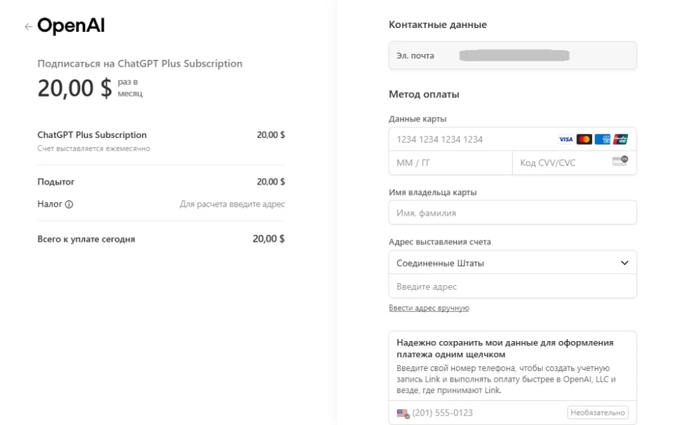Screen dimensions: 682x425
Task: Focus the ММ / ГГ expiry field
Action: point(451,163)
